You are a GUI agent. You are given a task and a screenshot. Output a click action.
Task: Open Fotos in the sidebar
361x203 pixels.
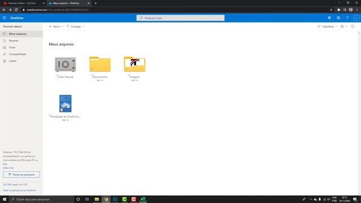(21, 47)
